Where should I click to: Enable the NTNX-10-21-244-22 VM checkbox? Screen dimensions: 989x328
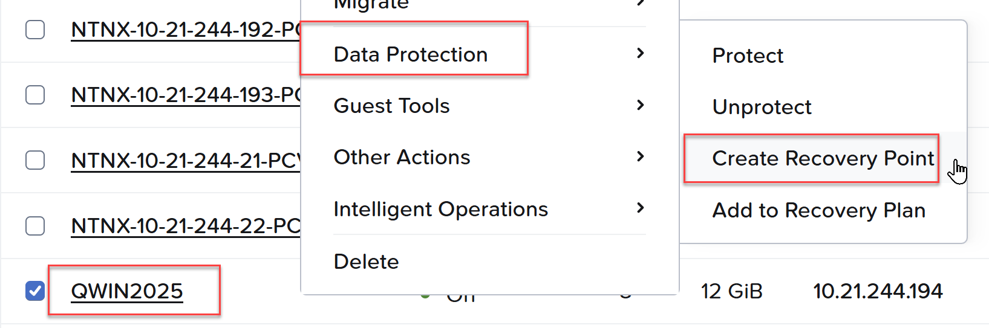(x=35, y=225)
